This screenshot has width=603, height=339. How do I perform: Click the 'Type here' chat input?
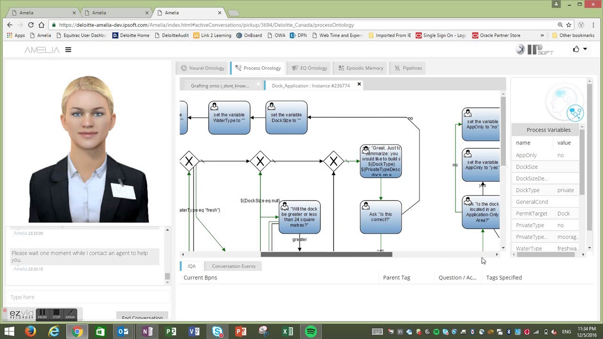[x=88, y=297]
